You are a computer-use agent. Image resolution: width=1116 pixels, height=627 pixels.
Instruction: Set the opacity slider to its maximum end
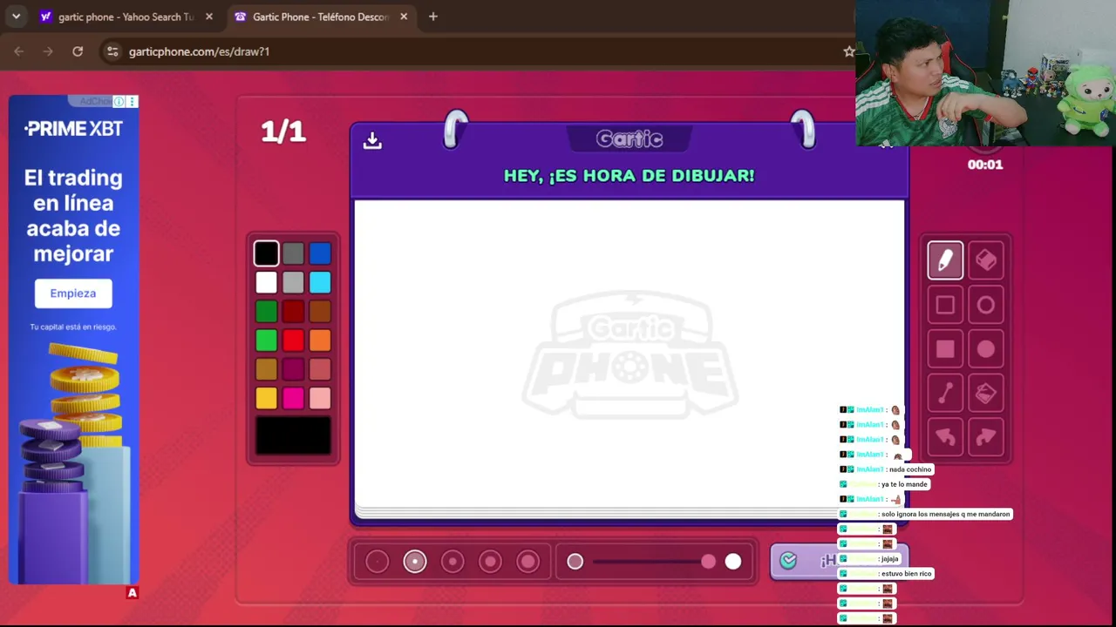pos(732,562)
